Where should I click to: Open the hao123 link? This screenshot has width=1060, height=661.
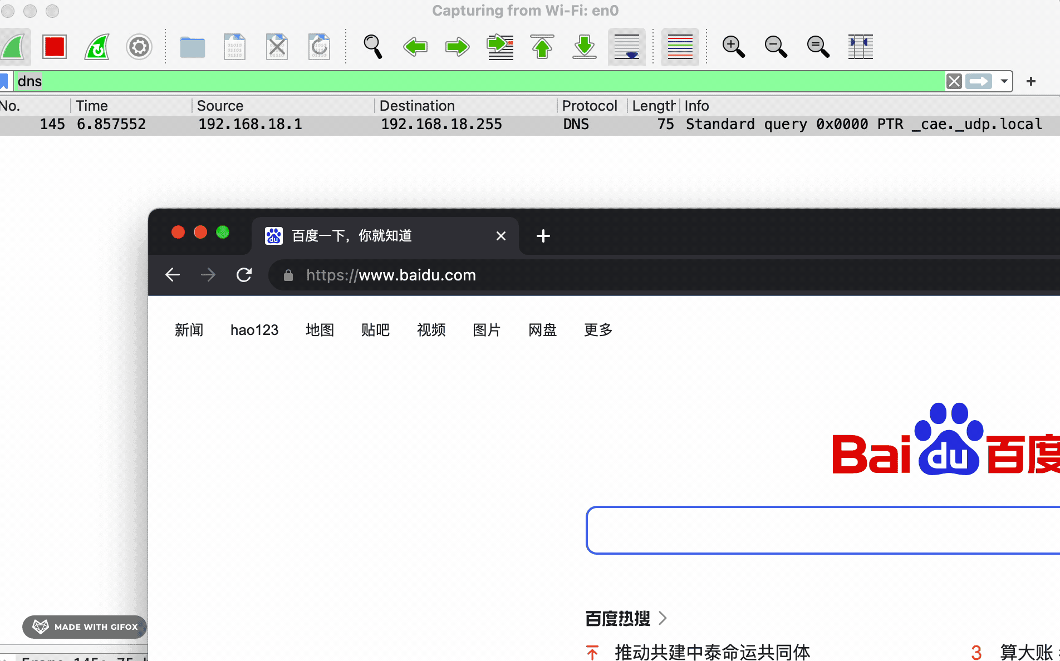(254, 330)
